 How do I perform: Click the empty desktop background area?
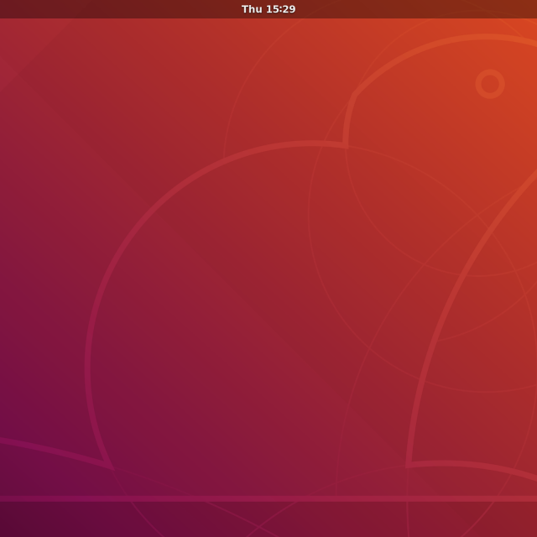coord(252,294)
